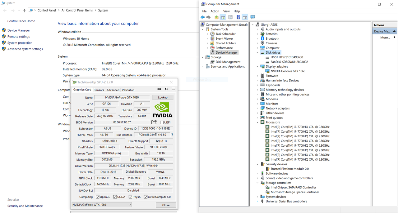
Task: Collapse the Processors category
Action: (257, 122)
